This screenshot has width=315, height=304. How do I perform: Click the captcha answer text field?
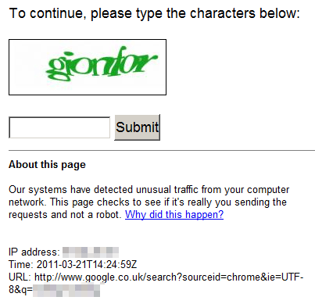[59, 127]
